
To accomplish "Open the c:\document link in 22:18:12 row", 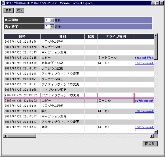I will click(144, 63).
